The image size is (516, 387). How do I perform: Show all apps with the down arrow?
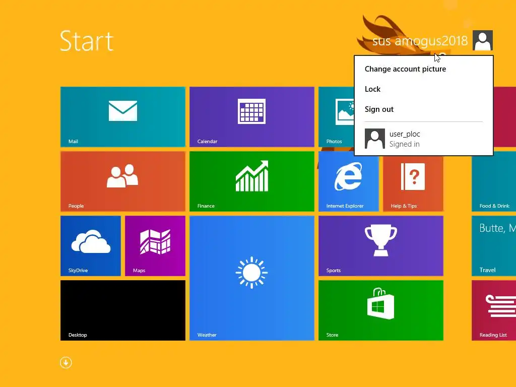[66, 363]
